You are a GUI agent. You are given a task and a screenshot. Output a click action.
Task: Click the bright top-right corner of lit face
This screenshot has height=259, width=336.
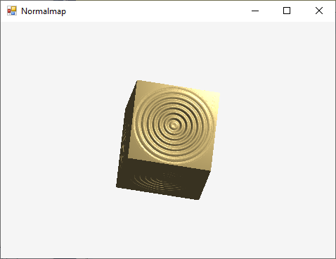point(219,94)
